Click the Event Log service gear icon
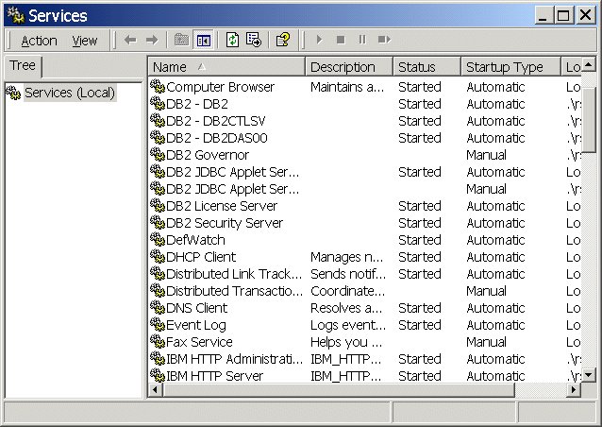Image resolution: width=602 pixels, height=427 pixels. (158, 324)
